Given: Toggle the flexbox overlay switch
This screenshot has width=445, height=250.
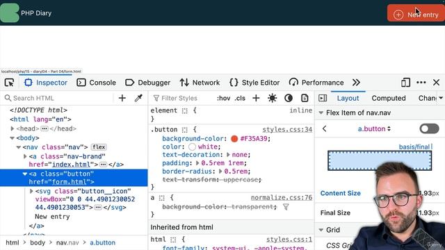Looking at the screenshot, I should point(429,128).
